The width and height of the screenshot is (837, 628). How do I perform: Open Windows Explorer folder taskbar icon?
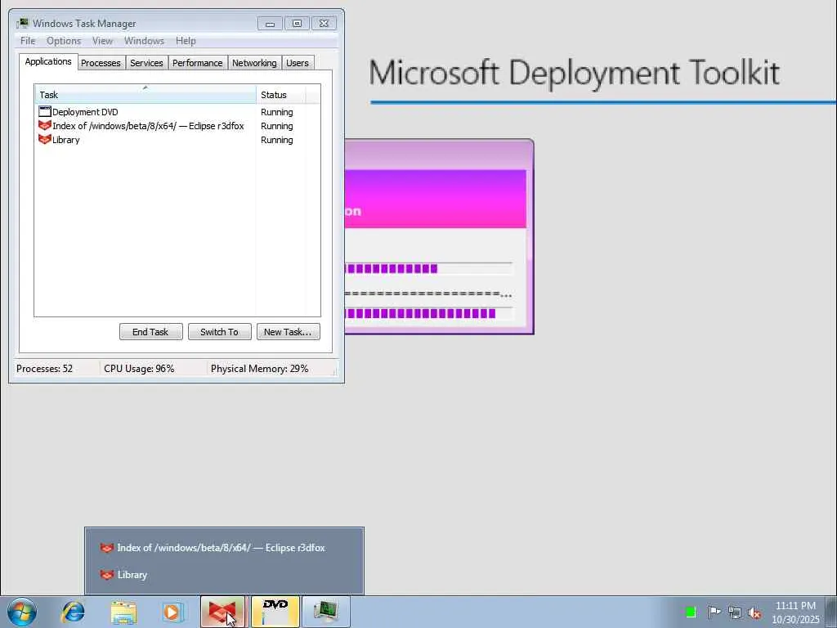click(x=123, y=612)
